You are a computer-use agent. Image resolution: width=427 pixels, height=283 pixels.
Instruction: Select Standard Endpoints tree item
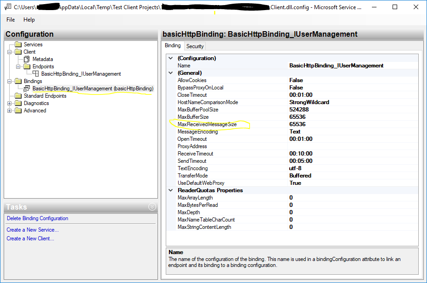pos(45,96)
